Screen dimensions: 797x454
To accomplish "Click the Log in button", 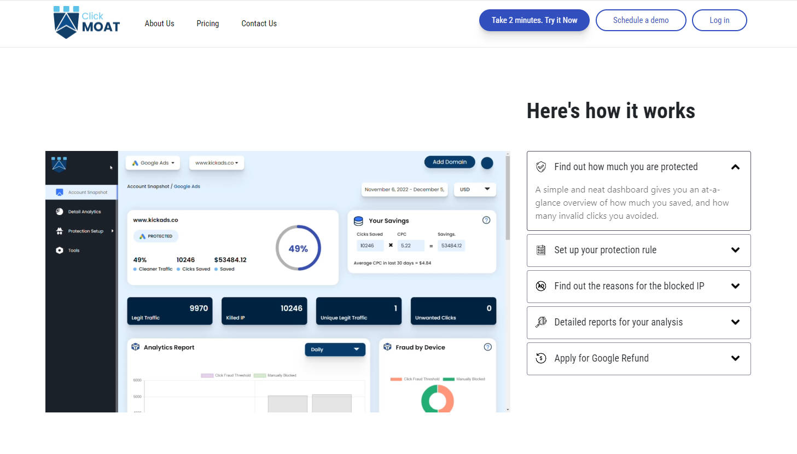I will point(719,20).
